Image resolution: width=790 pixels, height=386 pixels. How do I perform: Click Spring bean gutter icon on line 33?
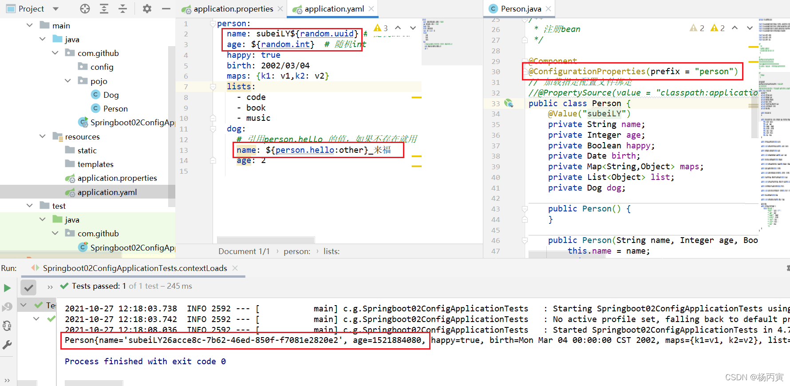509,103
